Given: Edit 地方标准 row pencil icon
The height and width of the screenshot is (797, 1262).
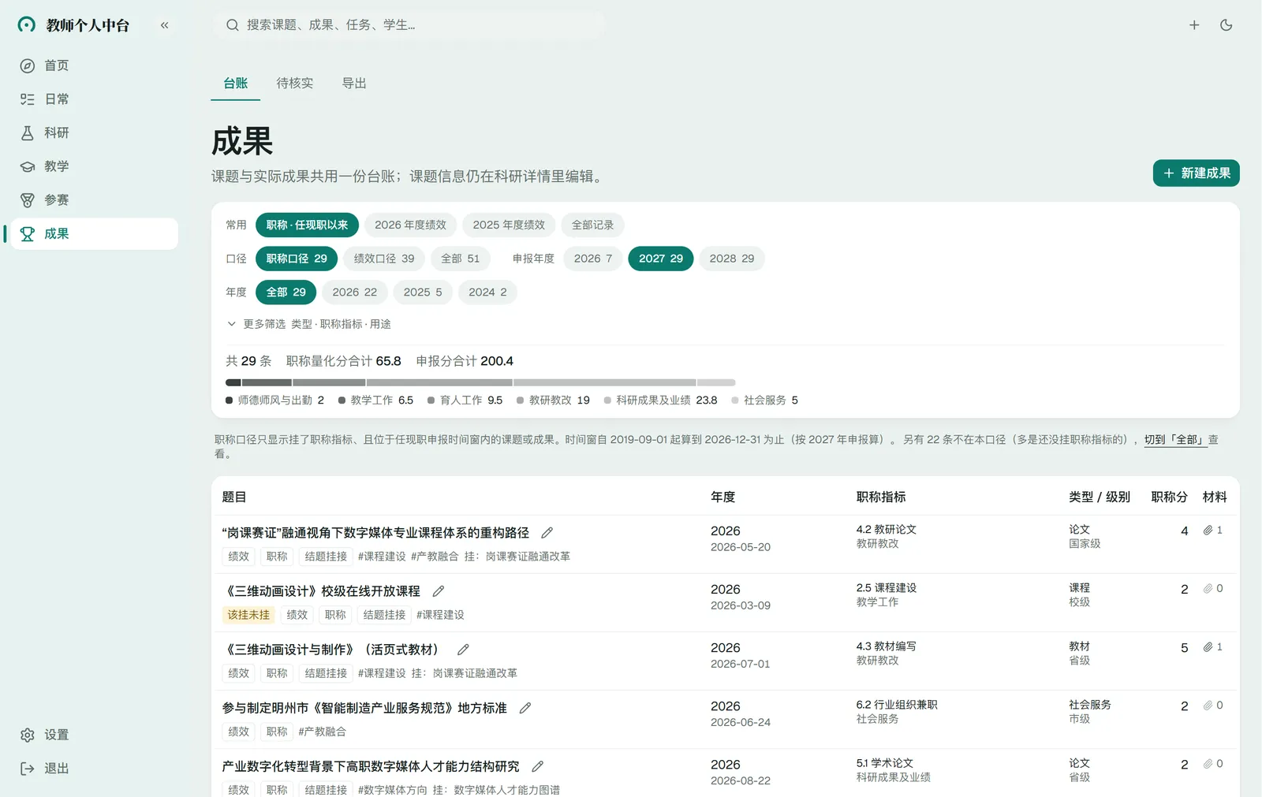Looking at the screenshot, I should [525, 708].
